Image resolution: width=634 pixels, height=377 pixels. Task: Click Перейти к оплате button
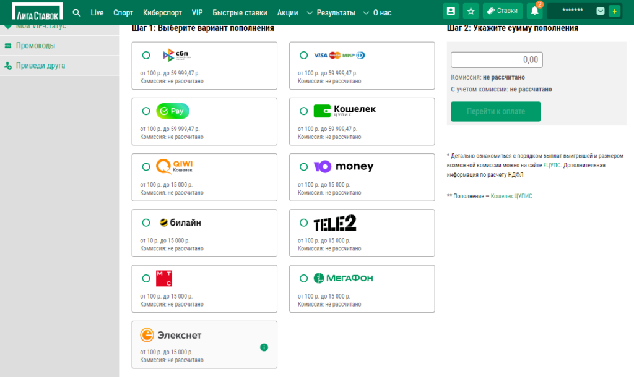click(496, 111)
